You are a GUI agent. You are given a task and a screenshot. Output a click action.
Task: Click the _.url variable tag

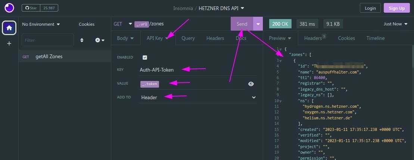(x=141, y=24)
